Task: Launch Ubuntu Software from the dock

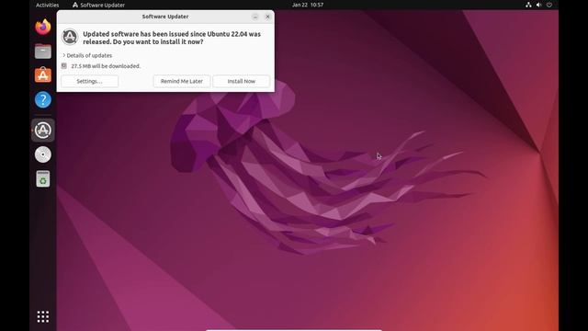Action: point(43,75)
